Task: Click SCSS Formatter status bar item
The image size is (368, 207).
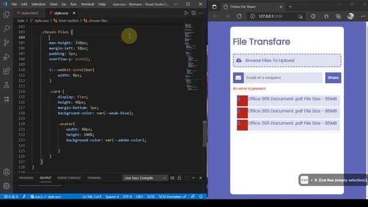Action: pos(172,197)
